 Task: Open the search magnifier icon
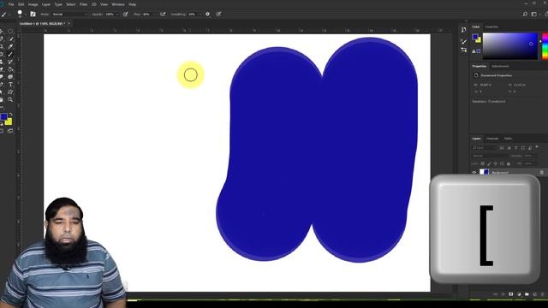pyautogui.click(x=525, y=14)
